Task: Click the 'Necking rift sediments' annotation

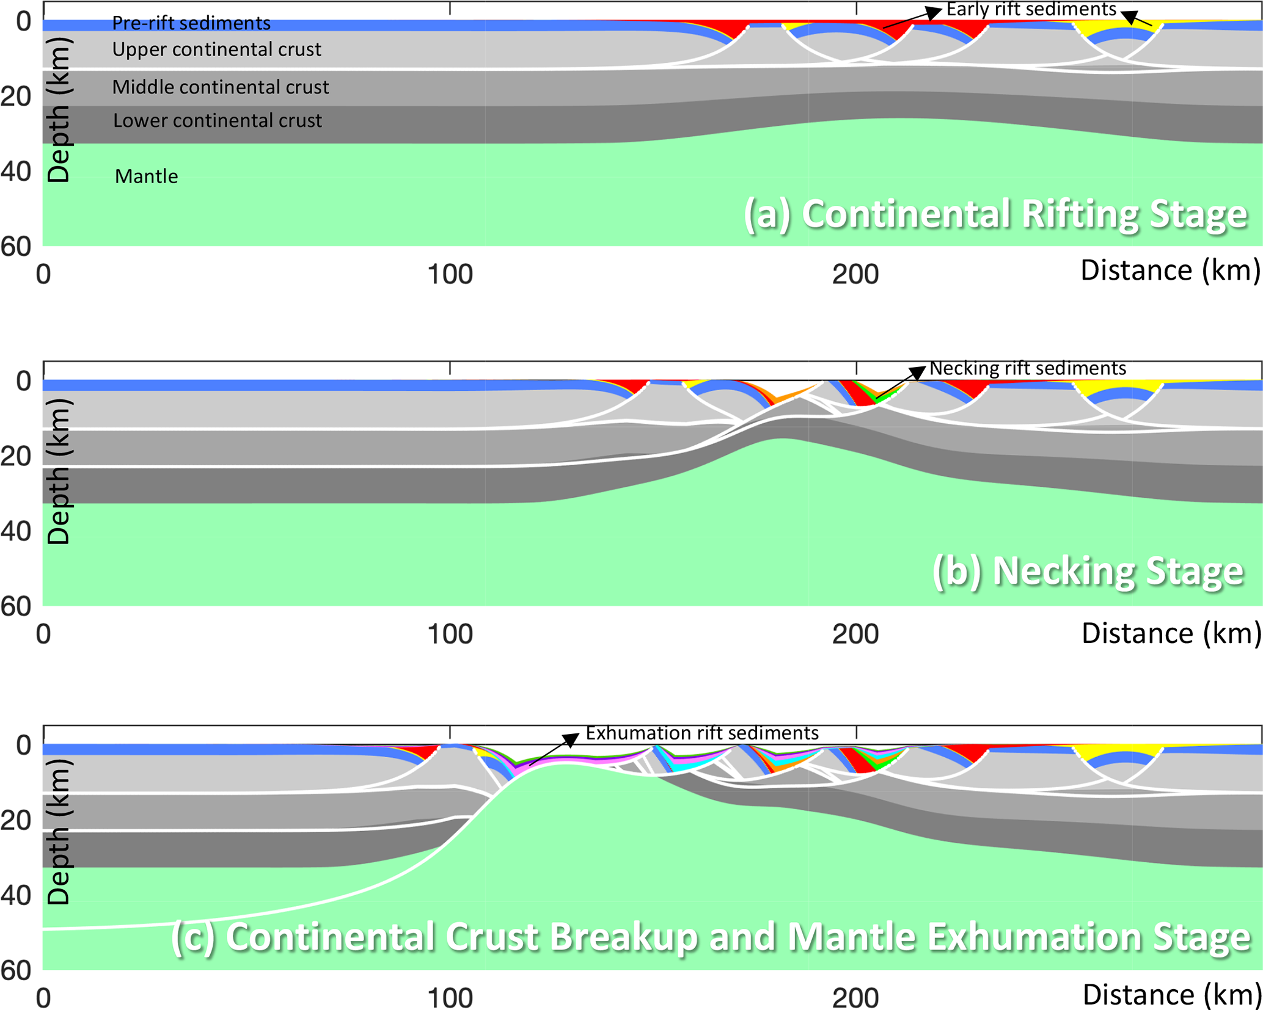Action: coord(1027,368)
